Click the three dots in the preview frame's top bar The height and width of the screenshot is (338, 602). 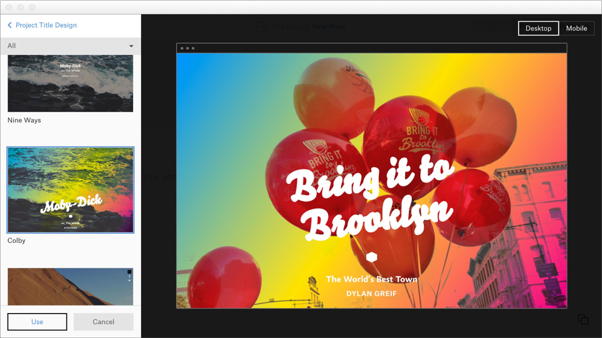click(x=187, y=48)
